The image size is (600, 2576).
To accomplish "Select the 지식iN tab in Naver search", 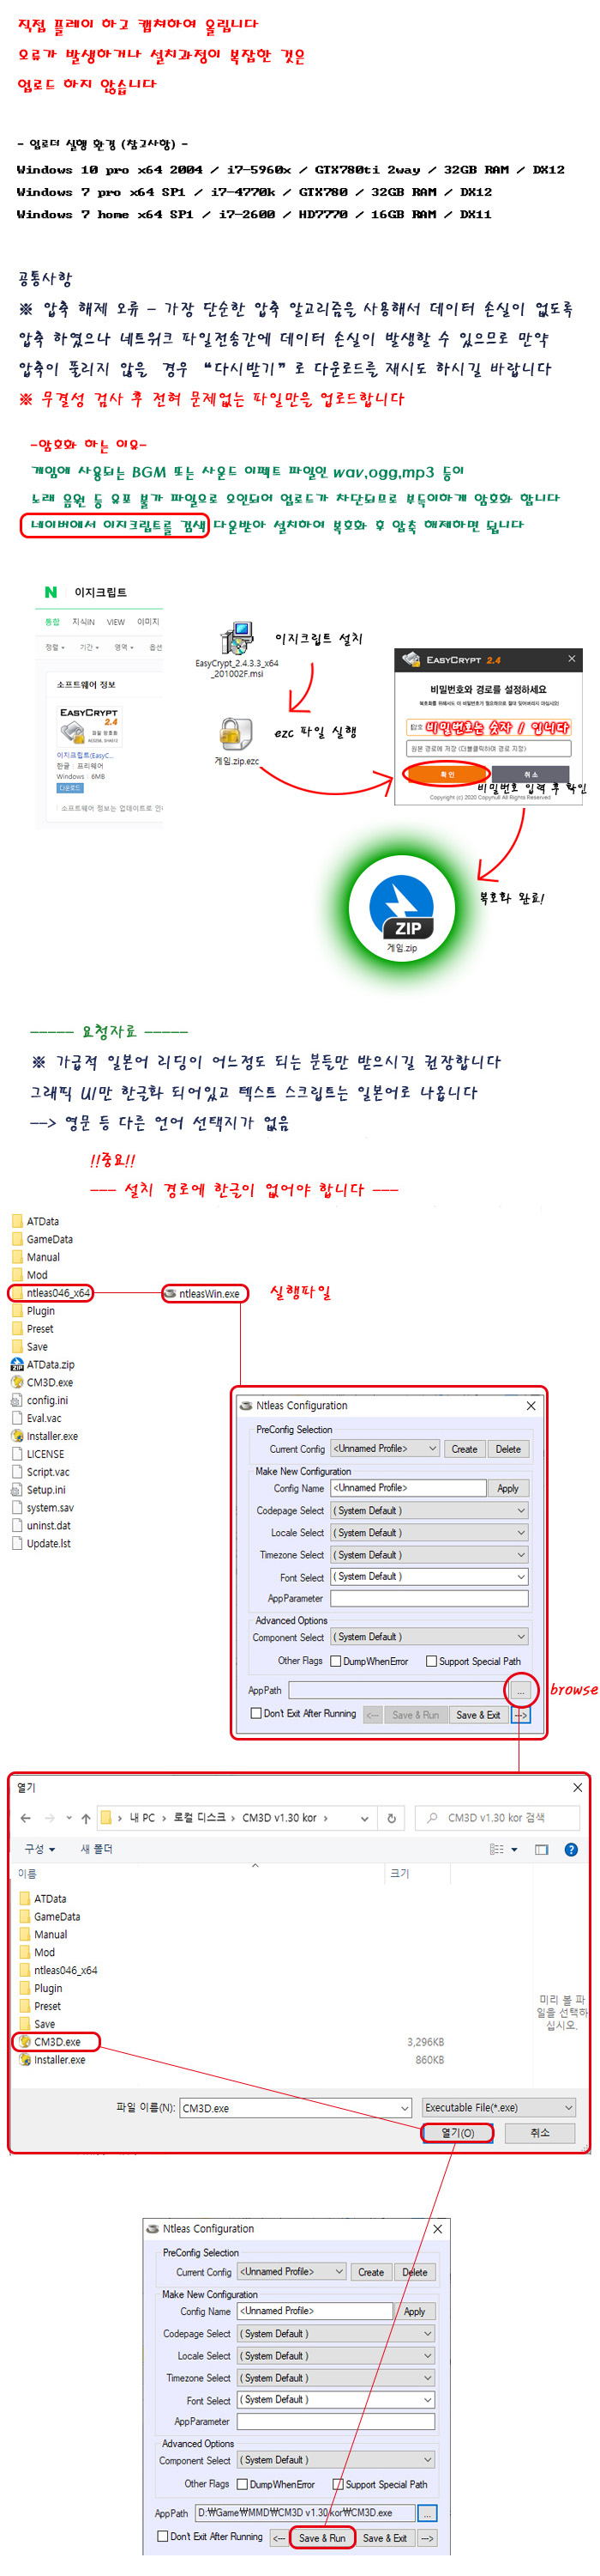I will point(84,622).
